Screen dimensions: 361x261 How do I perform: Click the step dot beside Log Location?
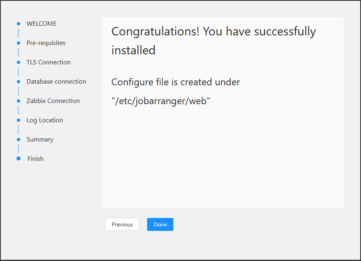click(18, 120)
